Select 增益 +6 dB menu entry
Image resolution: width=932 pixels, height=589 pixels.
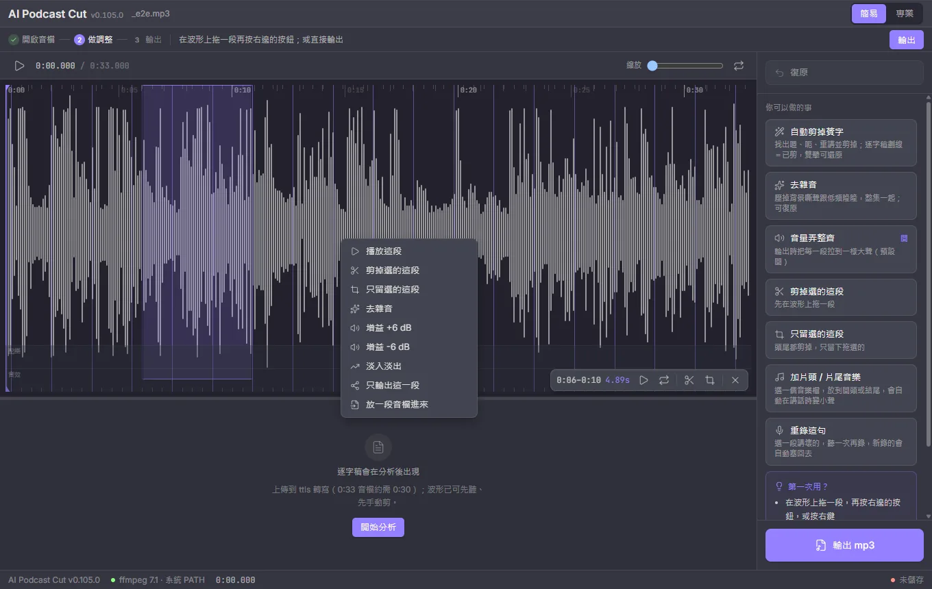point(409,328)
